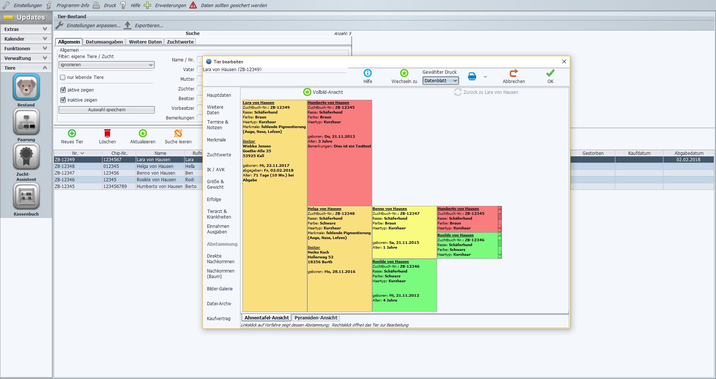Switch to the Pyramiden-Ansicht tab
The image size is (716, 379).
click(315, 318)
